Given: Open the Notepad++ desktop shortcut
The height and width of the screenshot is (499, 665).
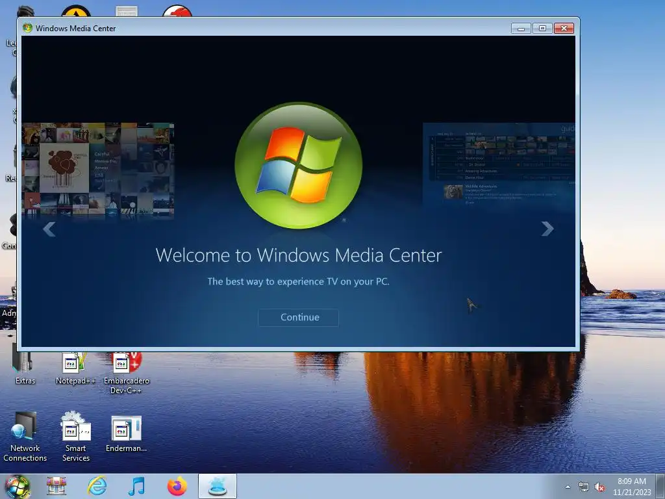Looking at the screenshot, I should pos(75,368).
